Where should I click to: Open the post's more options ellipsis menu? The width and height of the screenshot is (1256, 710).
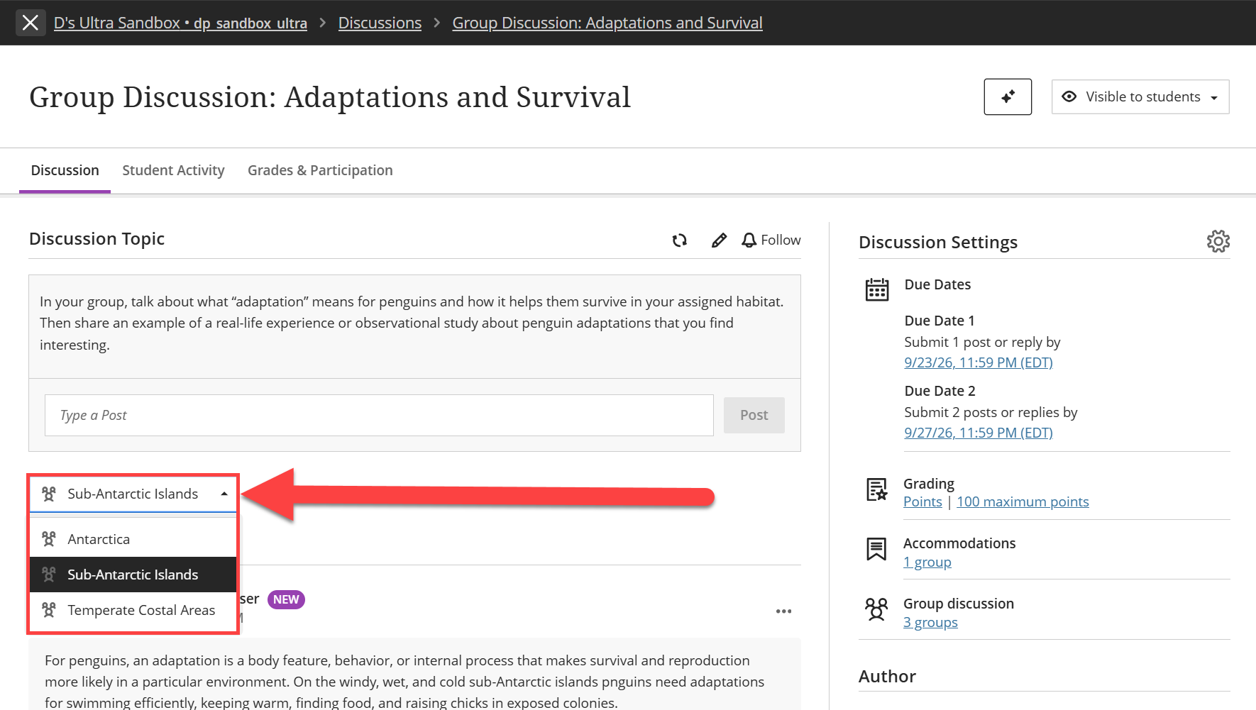pos(783,611)
